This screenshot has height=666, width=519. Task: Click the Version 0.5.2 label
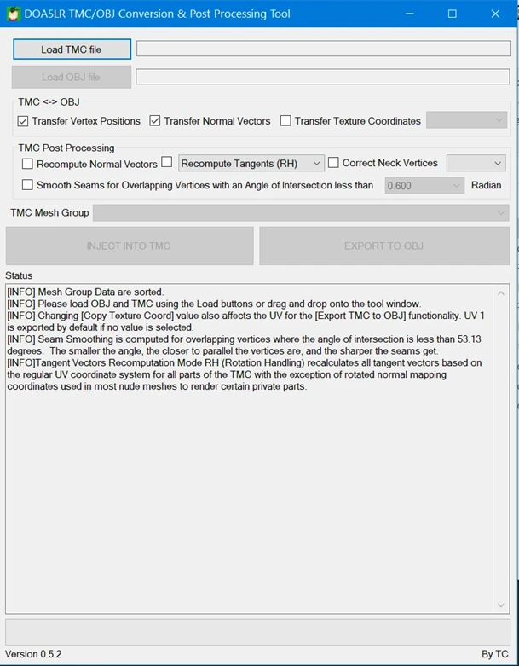click(33, 654)
